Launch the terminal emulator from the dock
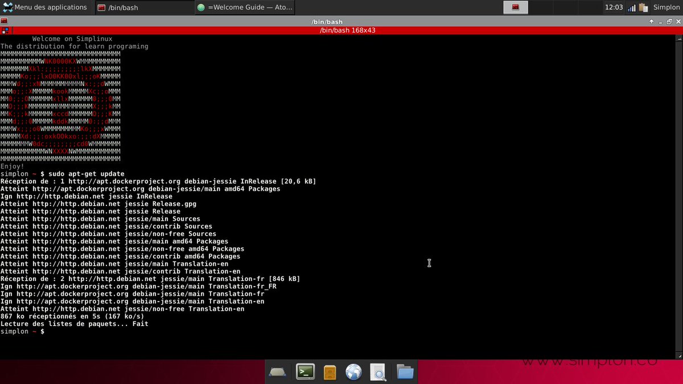This screenshot has height=384, width=683. coord(306,372)
